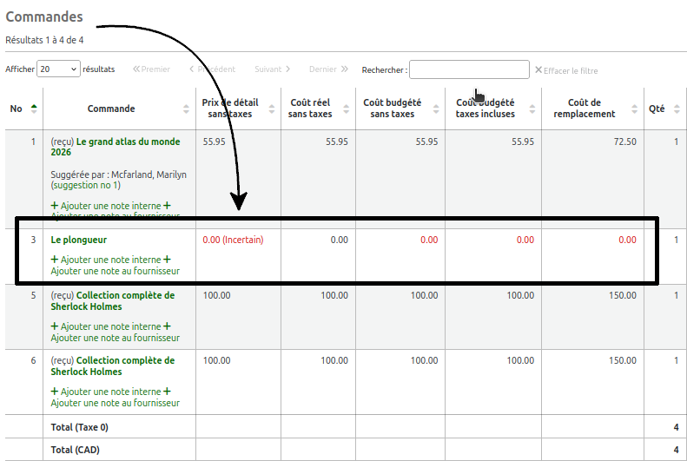Sort Prix de détail sans taxes column
The image size is (687, 461).
pos(271,109)
